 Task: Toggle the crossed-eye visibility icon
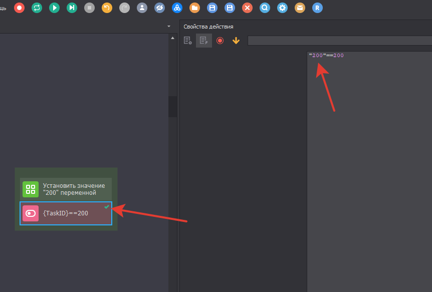pos(159,8)
